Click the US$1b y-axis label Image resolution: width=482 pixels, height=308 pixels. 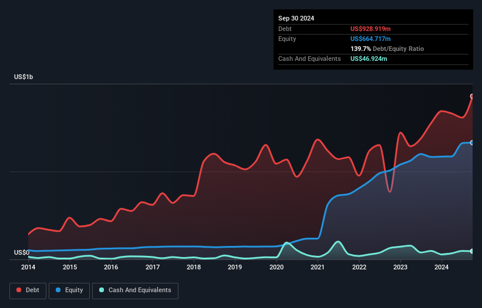click(23, 77)
